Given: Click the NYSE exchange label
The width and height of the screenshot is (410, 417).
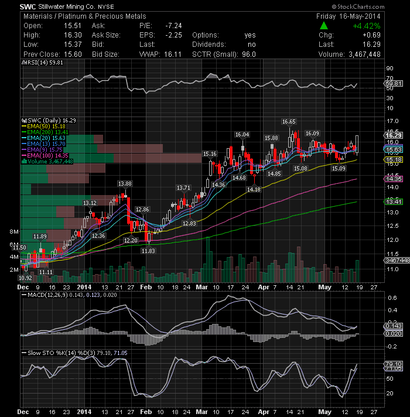Looking at the screenshot, I should pos(106,7).
